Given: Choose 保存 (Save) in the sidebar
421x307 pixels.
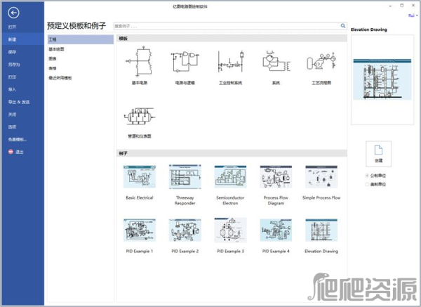Looking at the screenshot, I should click(12, 52).
